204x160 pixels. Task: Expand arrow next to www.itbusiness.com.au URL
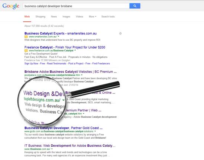pyautogui.click(x=52, y=149)
